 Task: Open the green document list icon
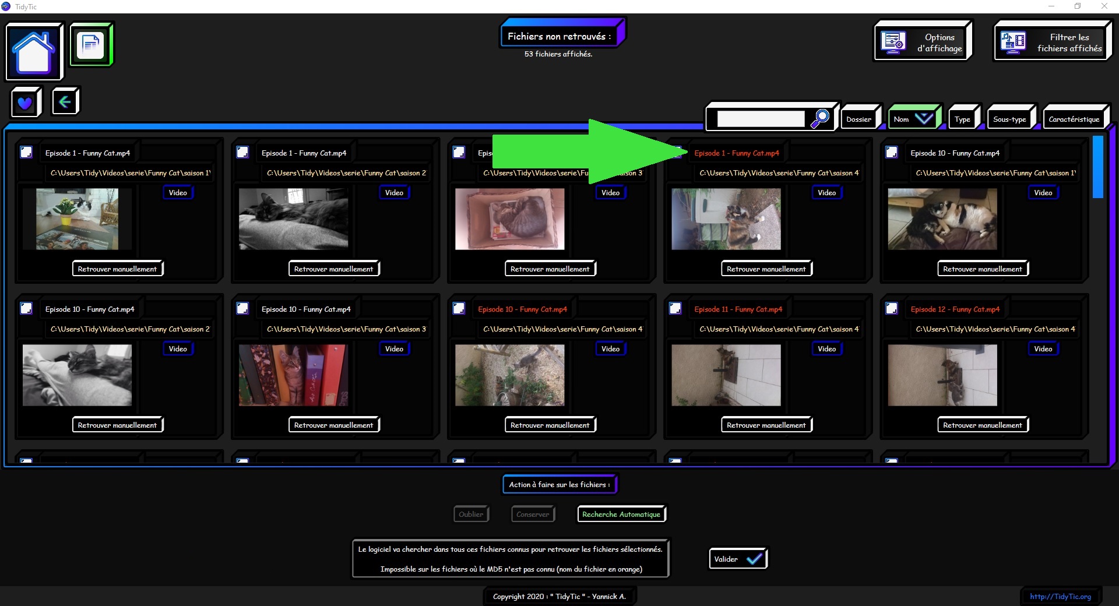(91, 44)
